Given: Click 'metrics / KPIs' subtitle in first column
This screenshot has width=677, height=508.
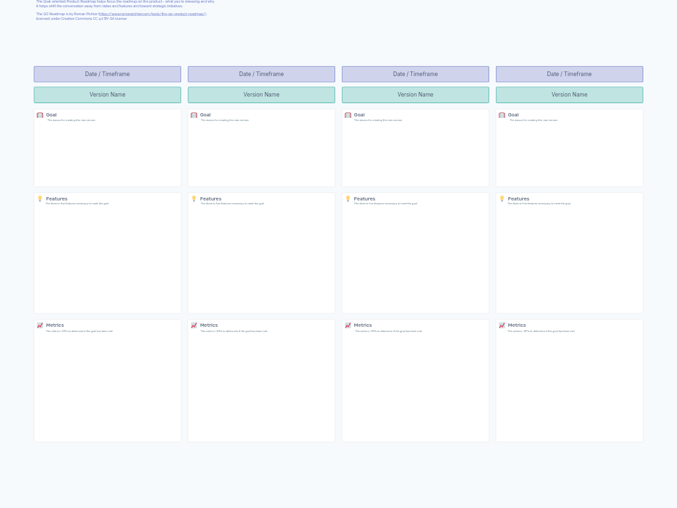Looking at the screenshot, I should [79, 331].
